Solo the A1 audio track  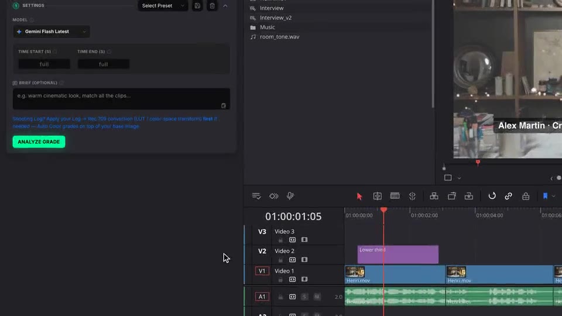tap(304, 297)
